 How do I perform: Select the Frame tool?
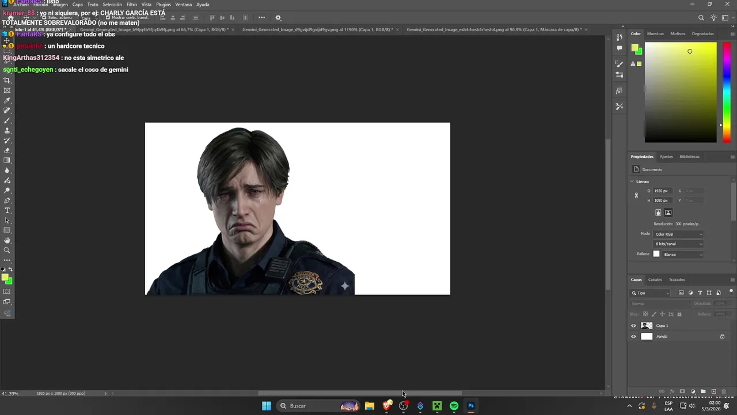click(x=7, y=90)
